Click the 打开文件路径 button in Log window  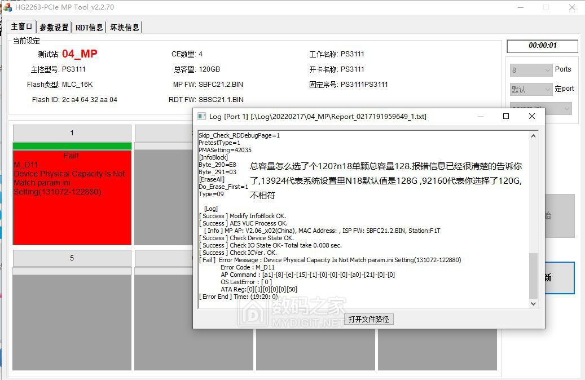pyautogui.click(x=368, y=319)
